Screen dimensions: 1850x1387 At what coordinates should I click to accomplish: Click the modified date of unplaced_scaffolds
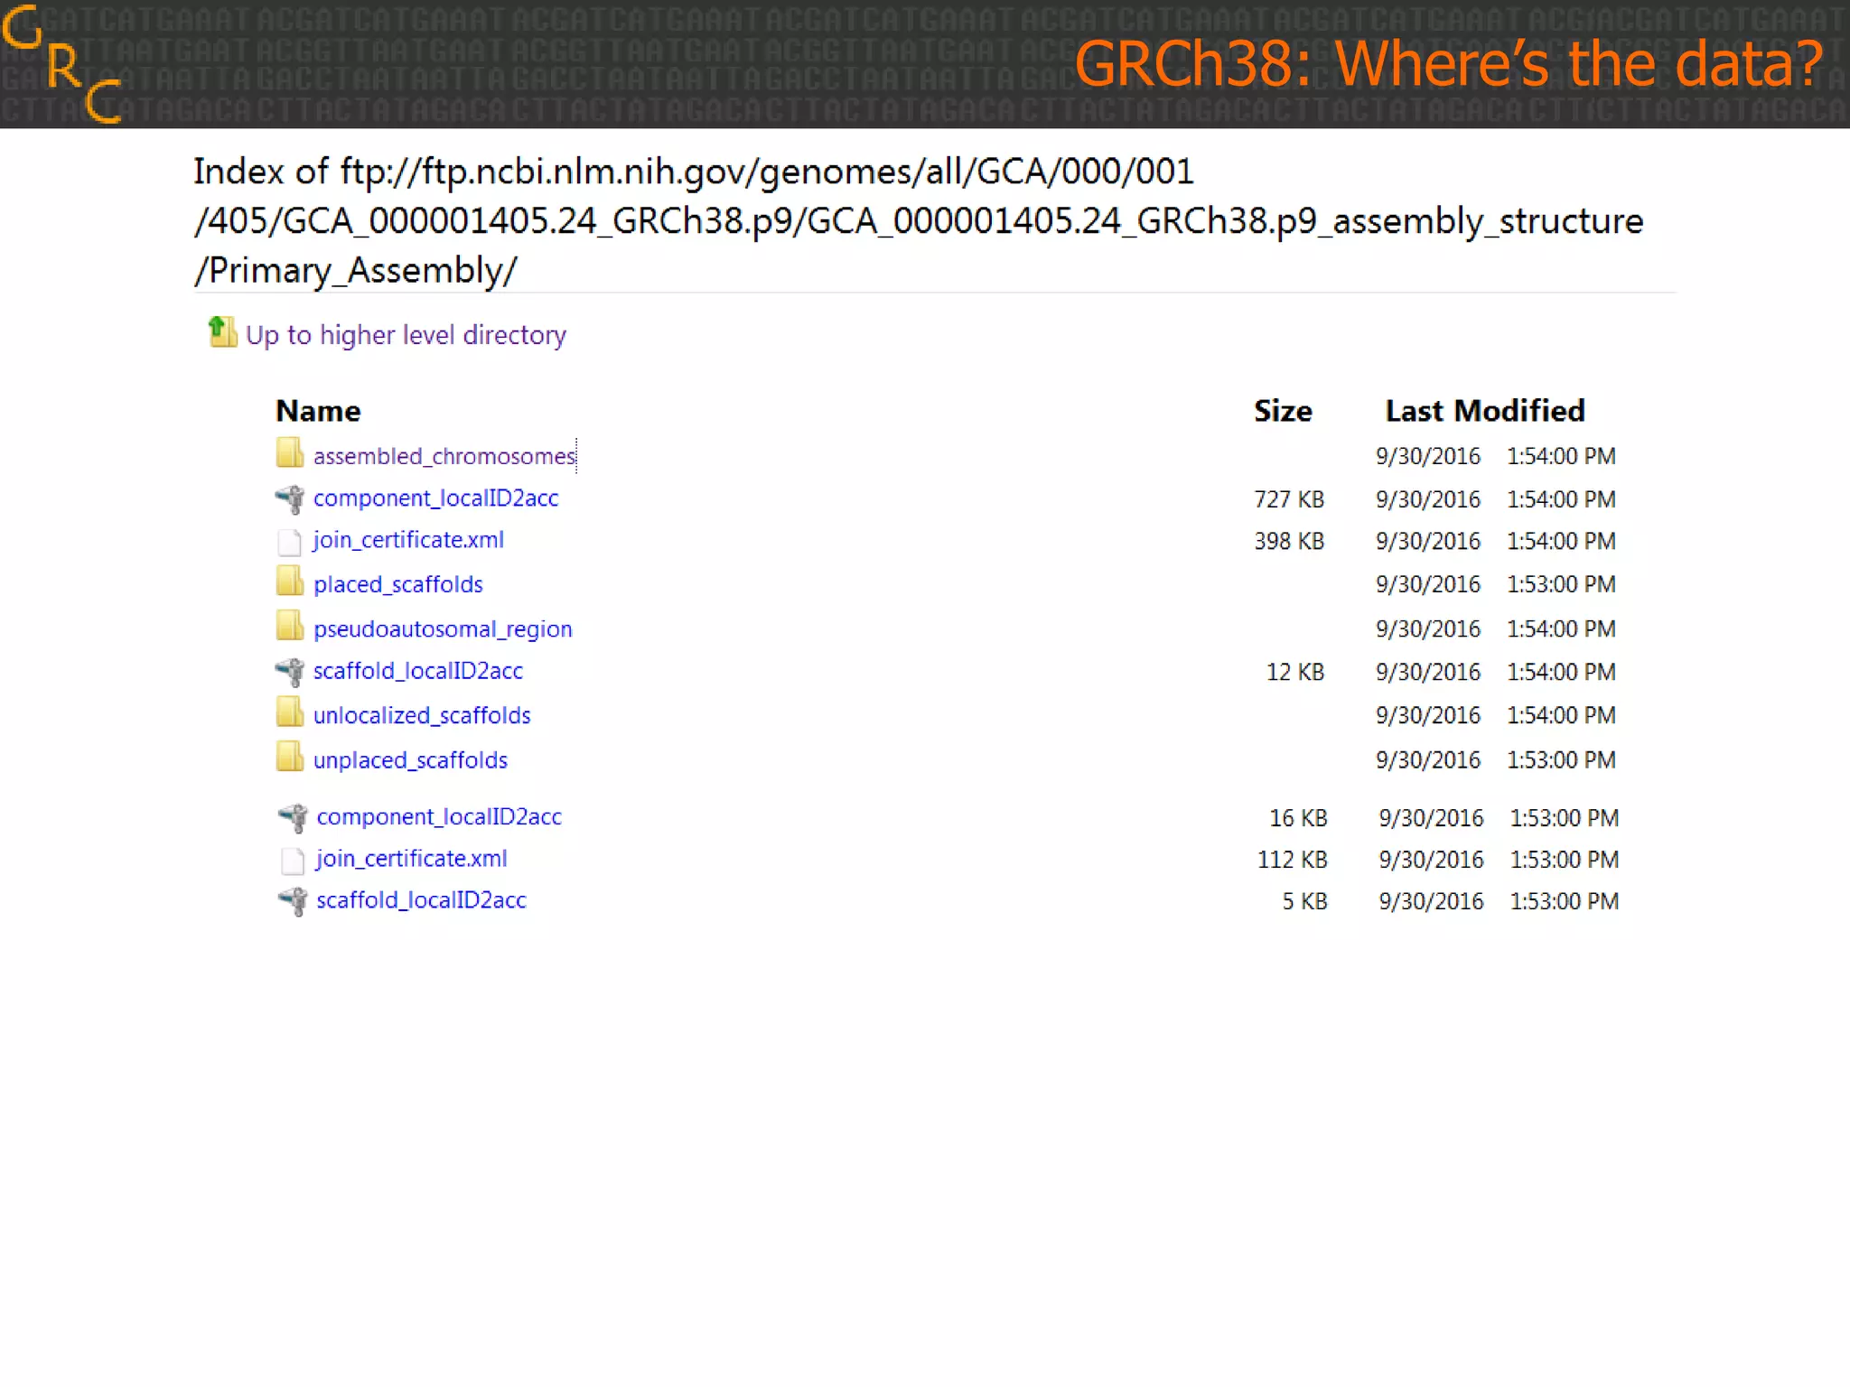point(1428,760)
